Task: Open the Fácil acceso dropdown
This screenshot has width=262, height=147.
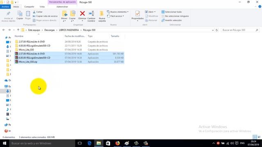Action: click(x=115, y=16)
